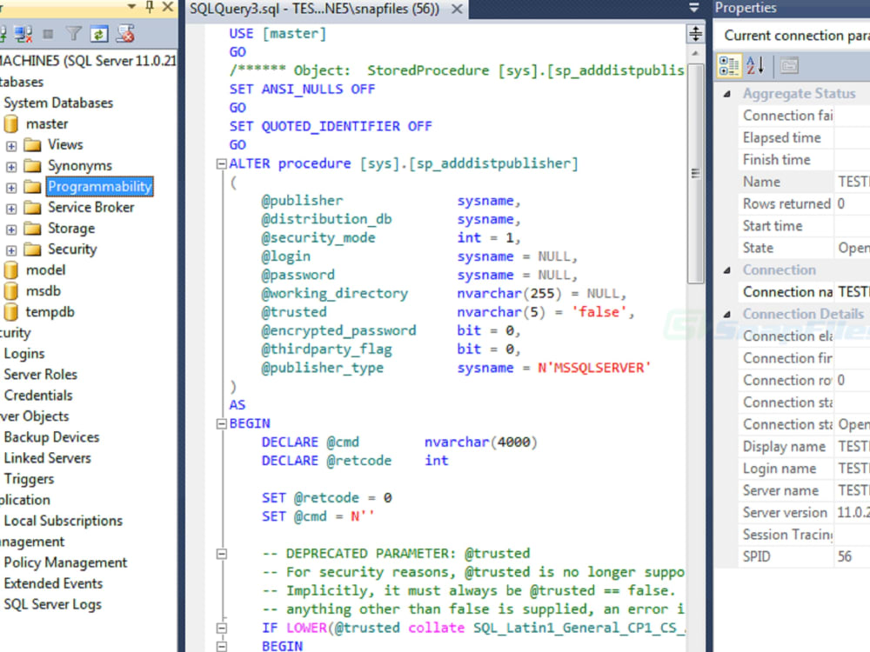The image size is (870, 652).
Task: Select the Logins node
Action: coord(24,354)
